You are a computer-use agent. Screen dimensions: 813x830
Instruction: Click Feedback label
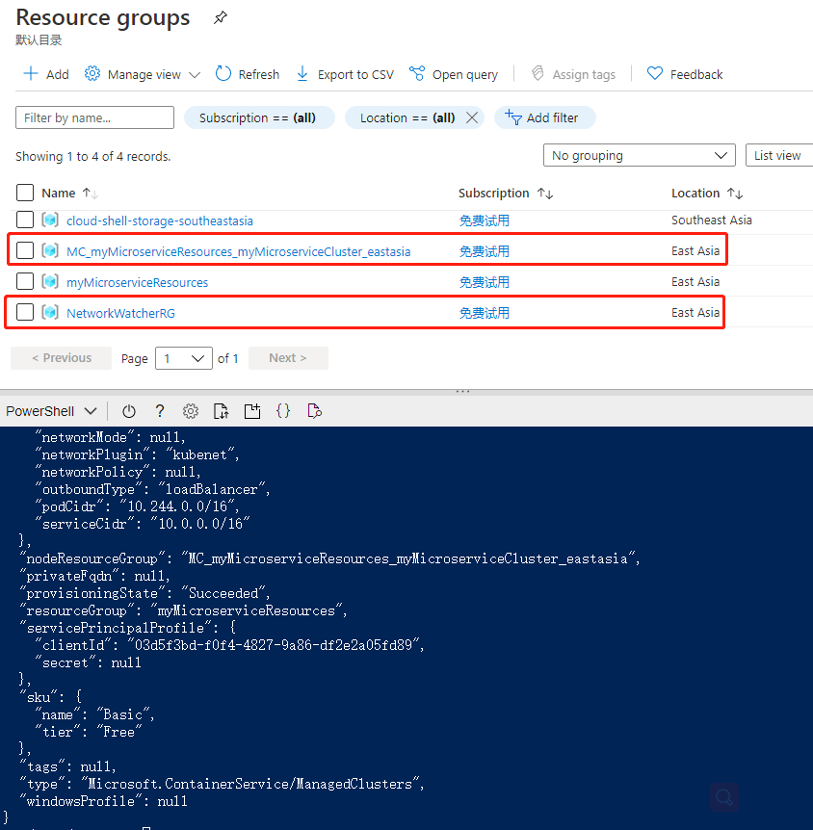[x=695, y=75]
